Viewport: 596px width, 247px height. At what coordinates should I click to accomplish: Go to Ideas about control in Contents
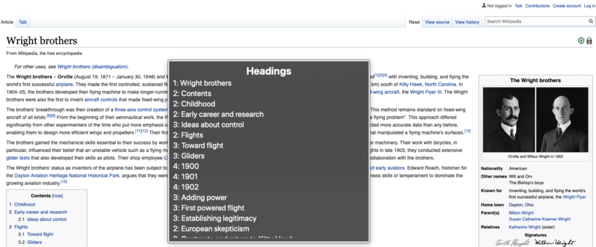click(x=47, y=219)
